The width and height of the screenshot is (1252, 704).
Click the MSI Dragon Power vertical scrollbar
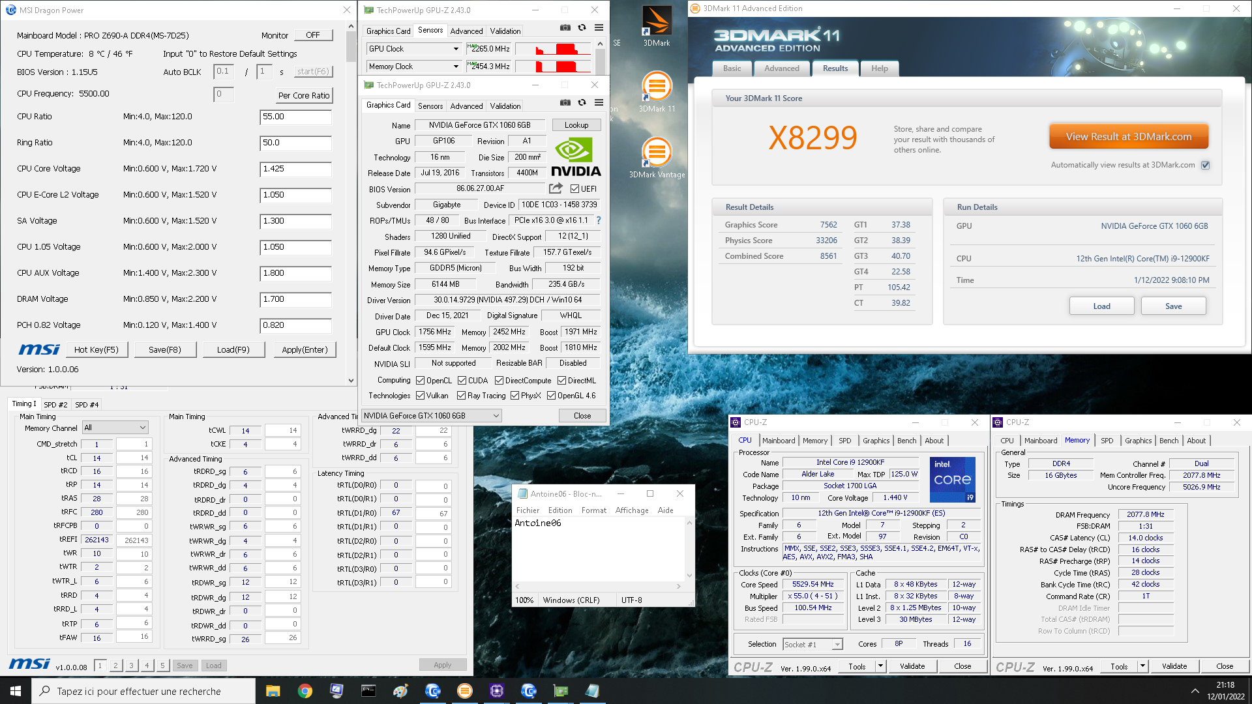tap(351, 202)
